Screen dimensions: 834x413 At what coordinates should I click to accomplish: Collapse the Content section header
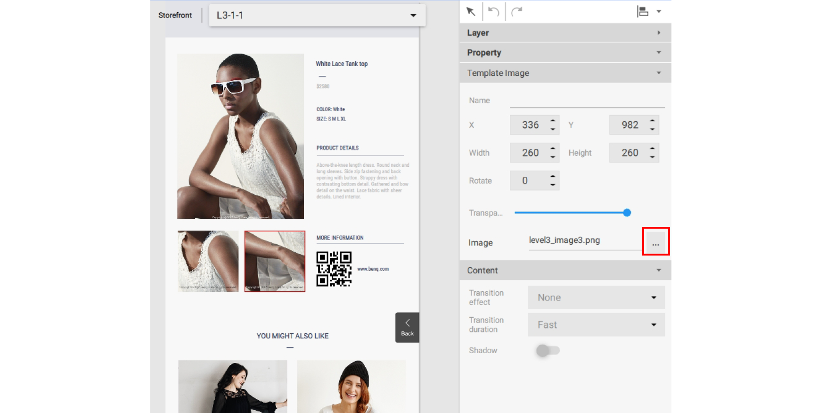565,270
